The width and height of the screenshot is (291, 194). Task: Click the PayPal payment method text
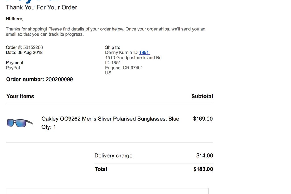[13, 68]
